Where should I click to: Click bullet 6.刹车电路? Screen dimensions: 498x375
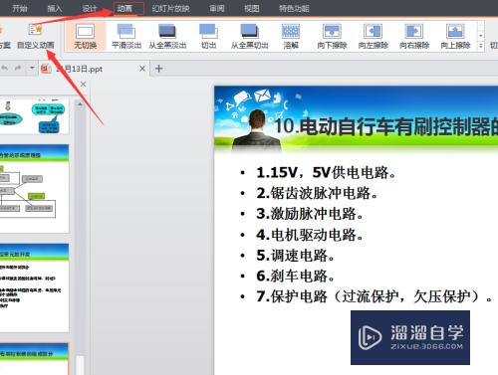pyautogui.click(x=295, y=276)
